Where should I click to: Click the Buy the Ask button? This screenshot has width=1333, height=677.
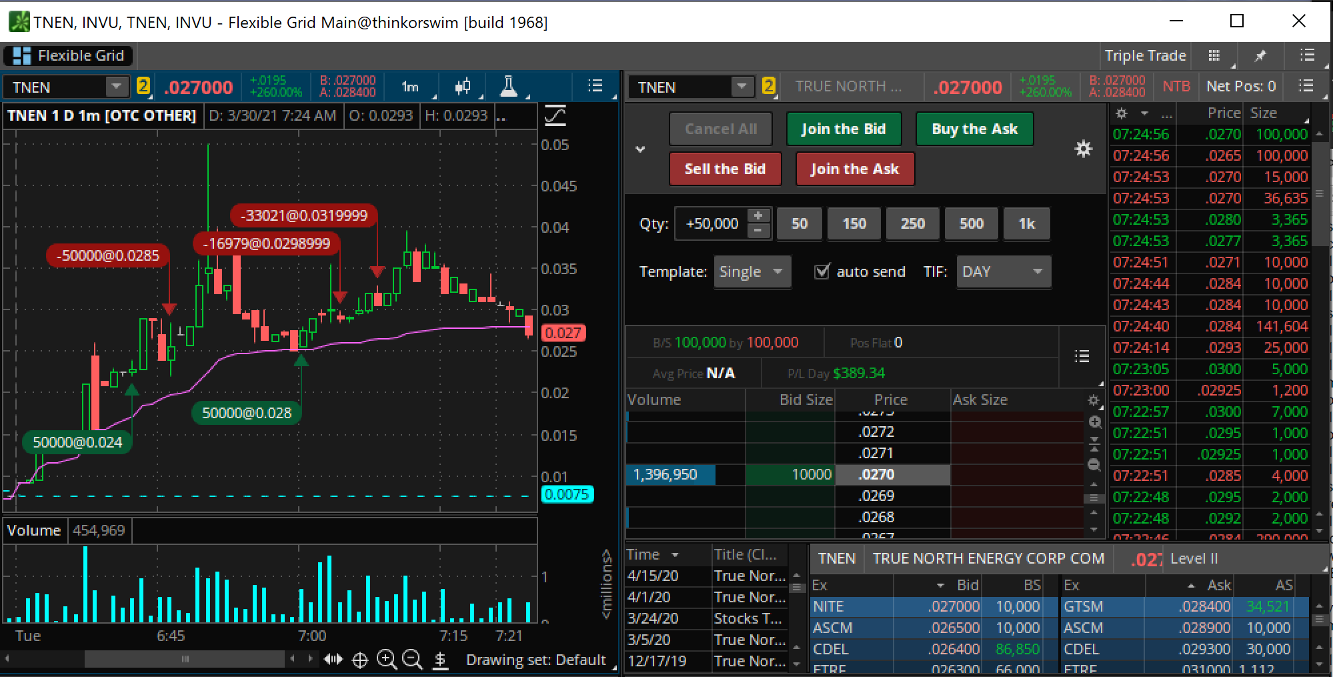974,129
